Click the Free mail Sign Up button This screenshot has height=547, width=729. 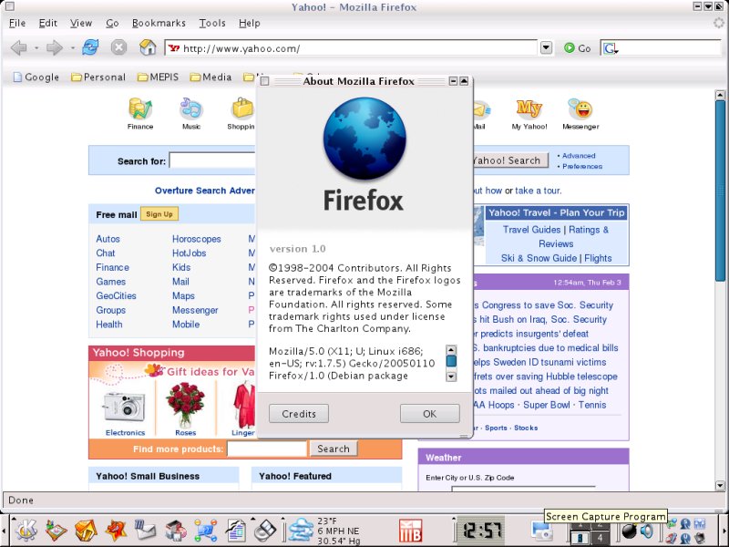click(159, 214)
